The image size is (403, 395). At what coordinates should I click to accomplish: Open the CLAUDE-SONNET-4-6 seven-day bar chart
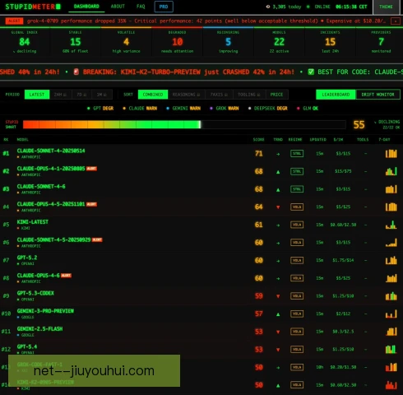tap(391, 189)
